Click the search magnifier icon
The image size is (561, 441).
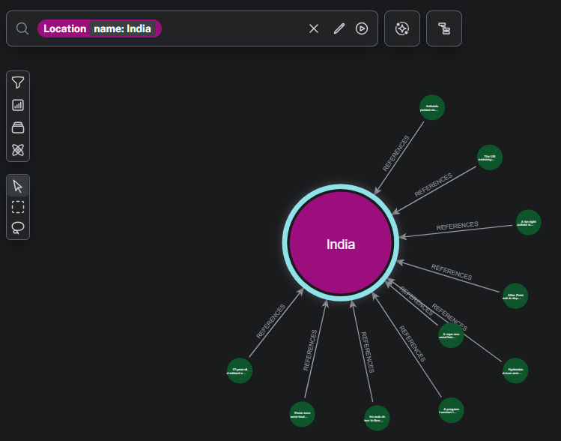click(22, 28)
